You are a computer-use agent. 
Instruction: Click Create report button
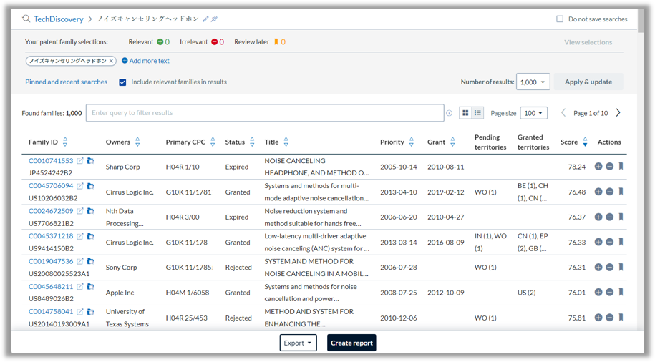(x=351, y=343)
